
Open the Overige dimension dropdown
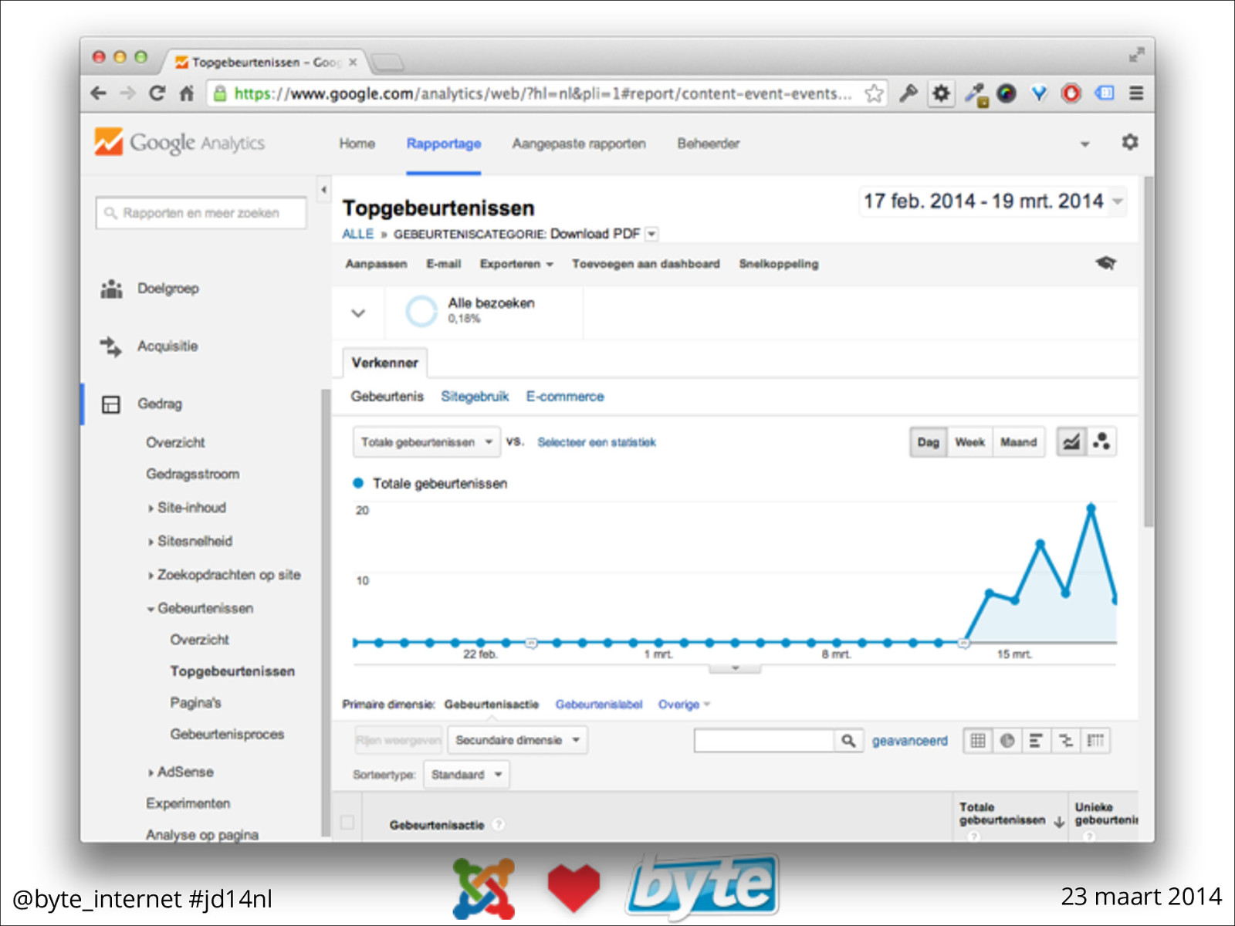(684, 705)
